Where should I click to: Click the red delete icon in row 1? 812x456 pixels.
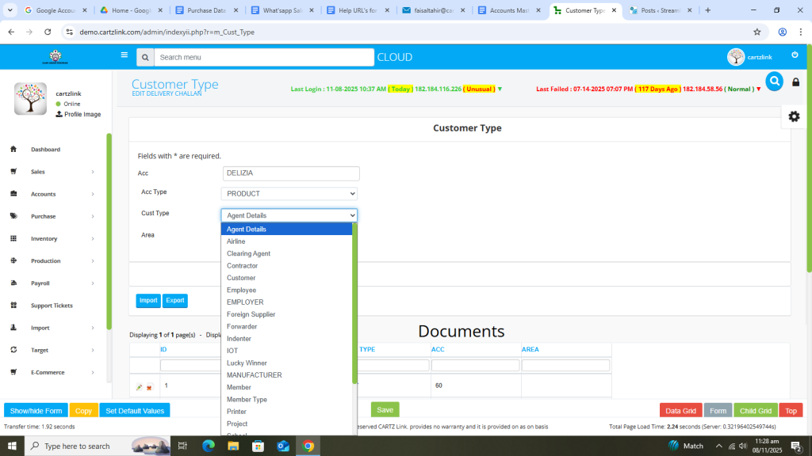pos(149,387)
